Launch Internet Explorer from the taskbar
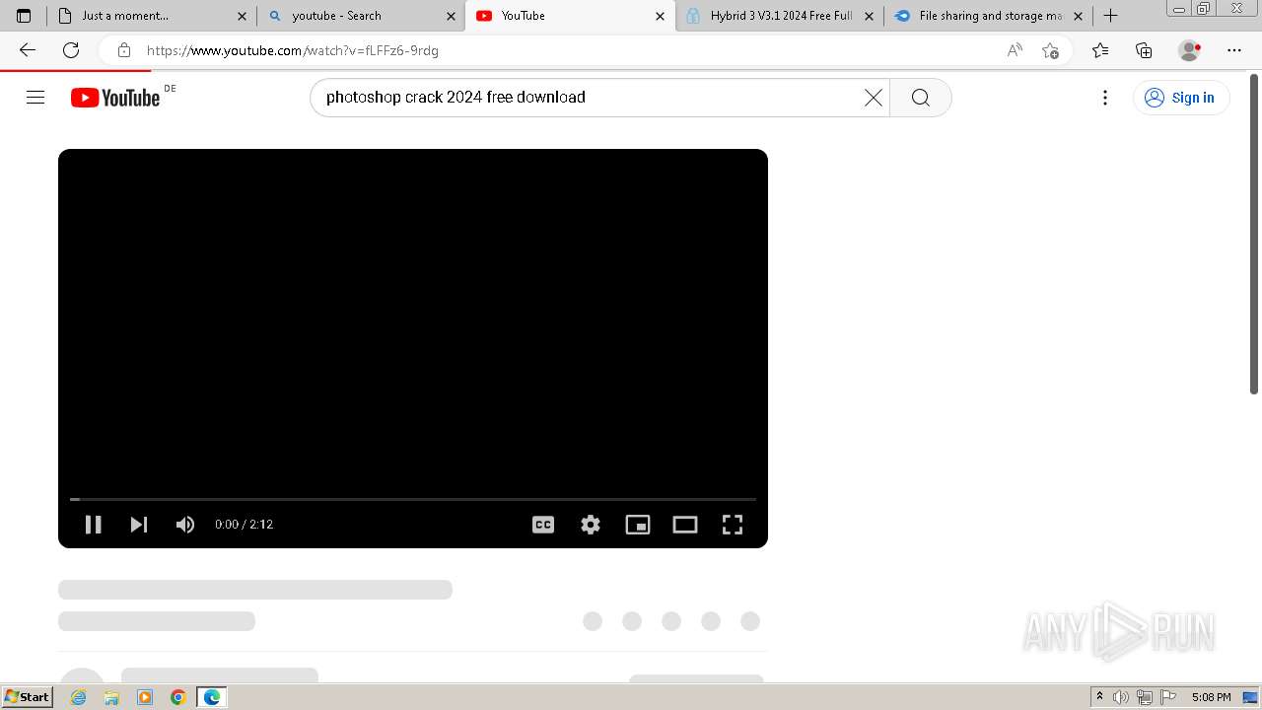 [79, 697]
